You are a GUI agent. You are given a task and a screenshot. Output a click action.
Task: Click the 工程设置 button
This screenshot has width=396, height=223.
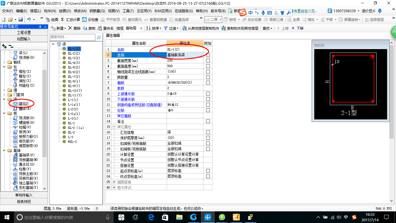pyautogui.click(x=24, y=33)
